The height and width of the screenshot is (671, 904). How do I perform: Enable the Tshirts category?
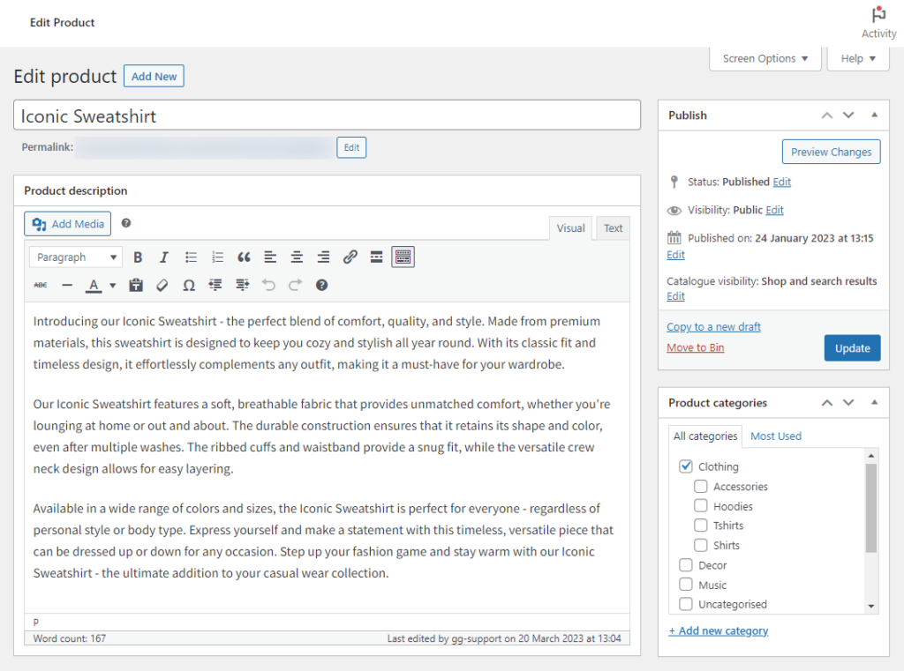tap(701, 526)
